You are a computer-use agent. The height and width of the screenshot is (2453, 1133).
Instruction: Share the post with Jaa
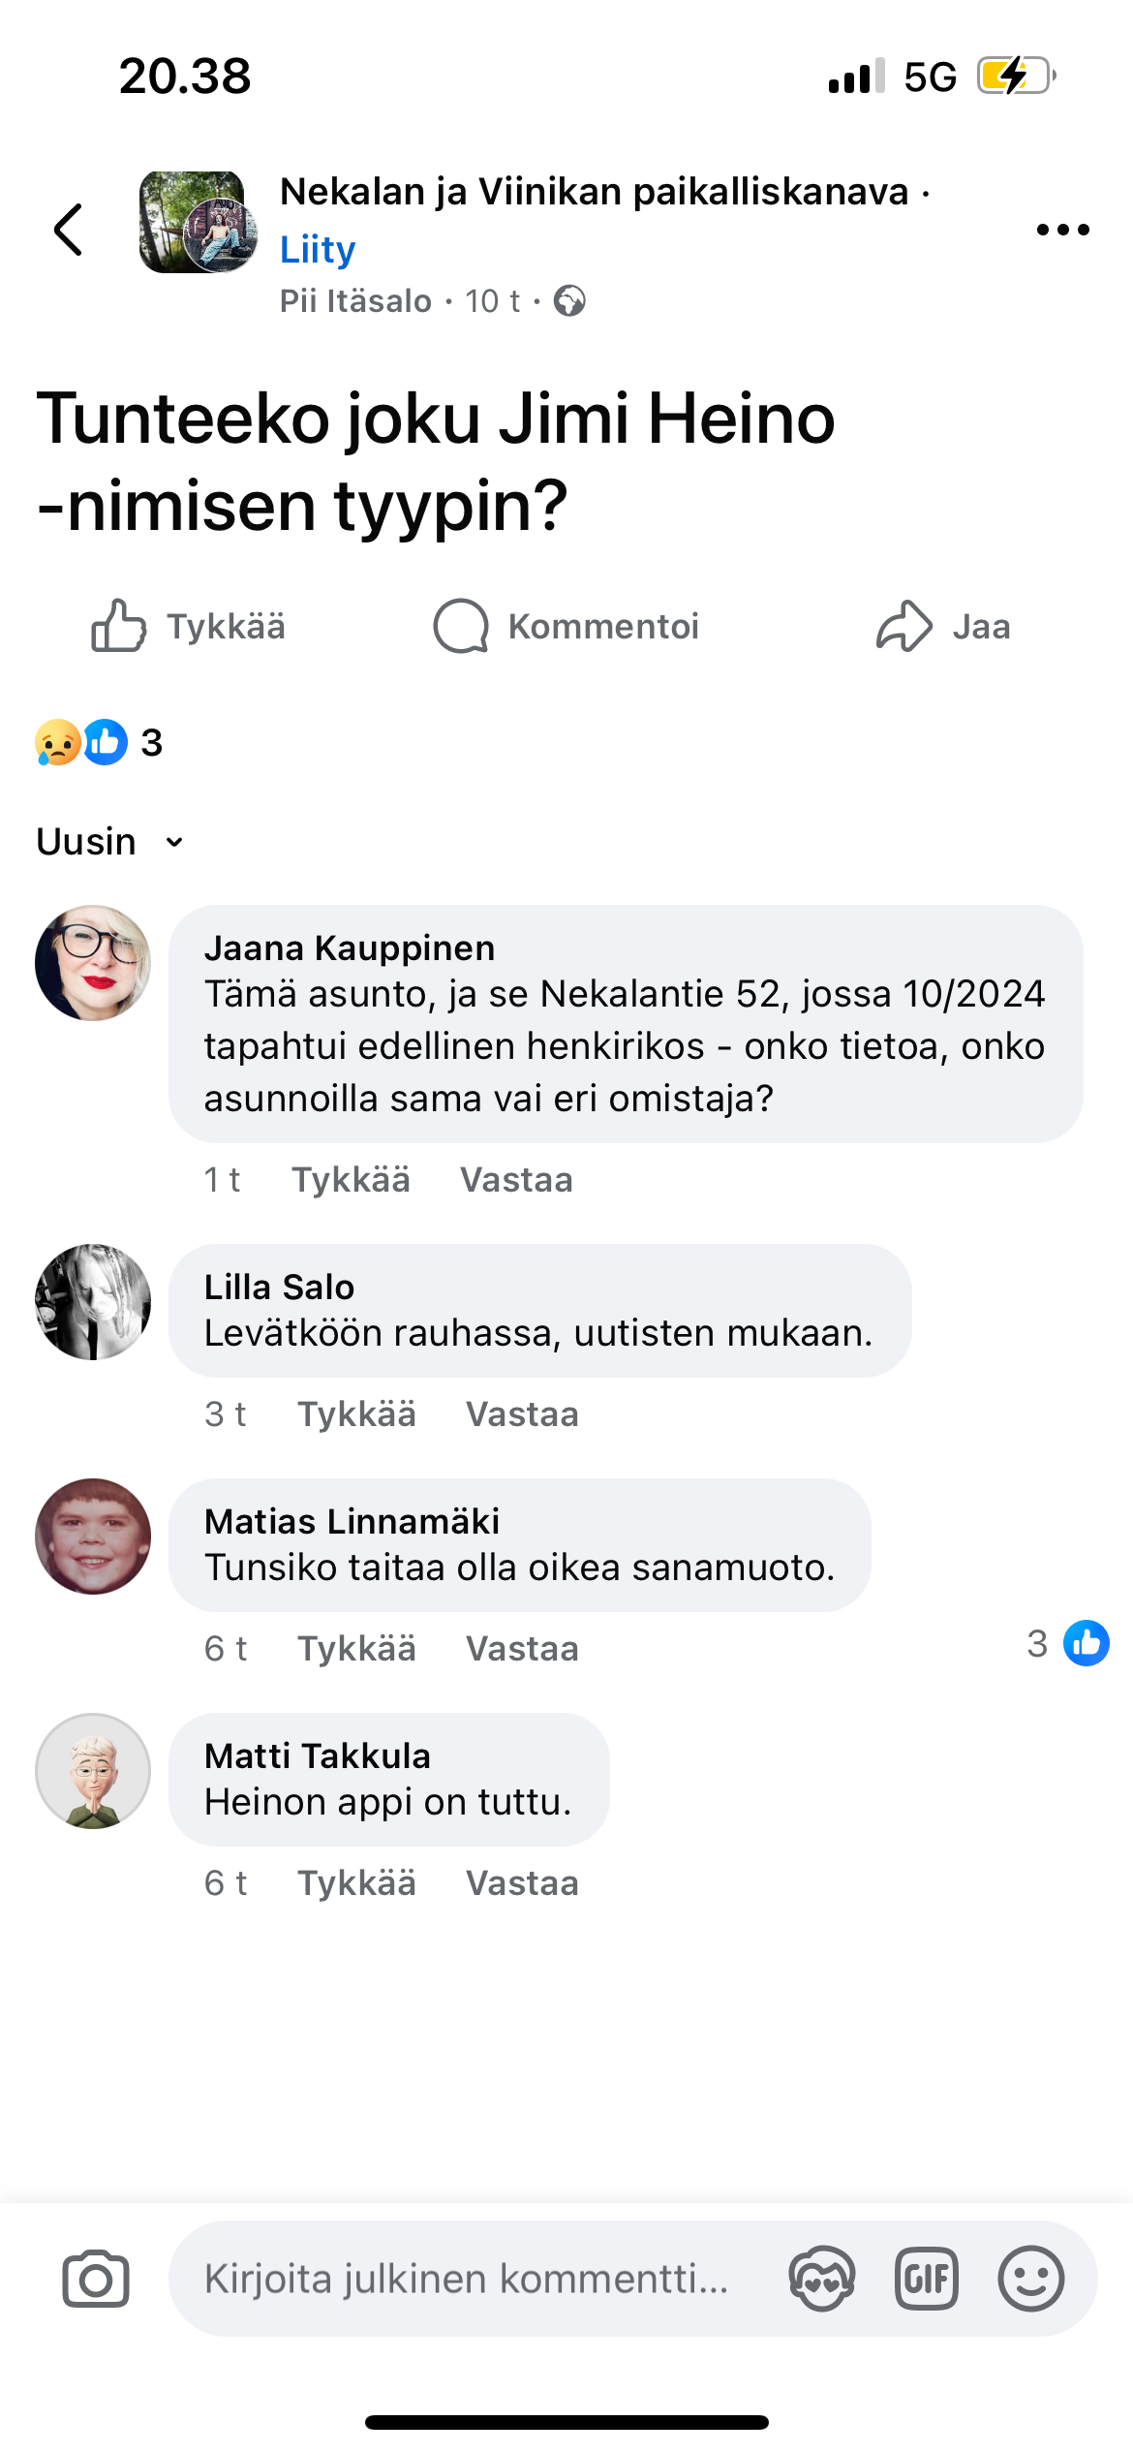coord(943,627)
